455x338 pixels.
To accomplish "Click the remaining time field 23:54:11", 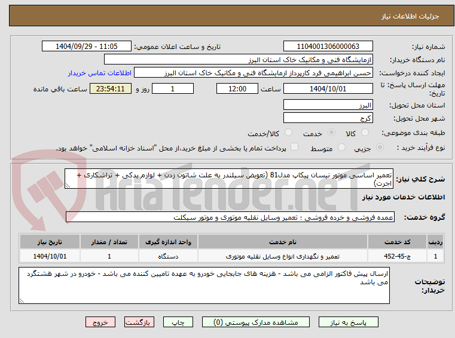I will click(110, 89).
